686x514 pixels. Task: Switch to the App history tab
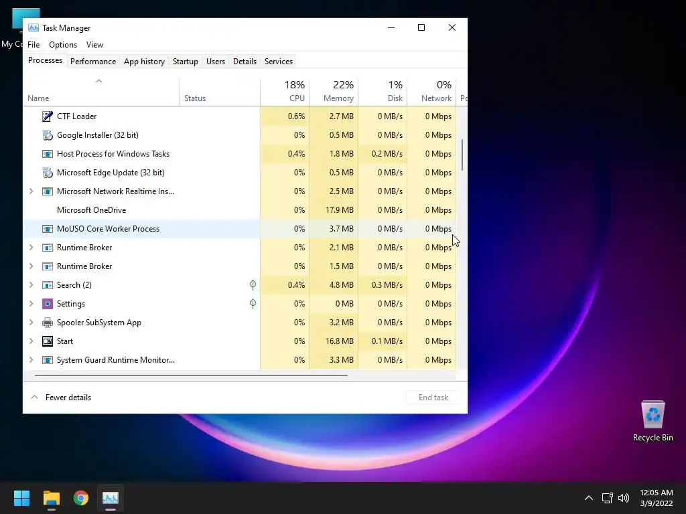click(145, 61)
